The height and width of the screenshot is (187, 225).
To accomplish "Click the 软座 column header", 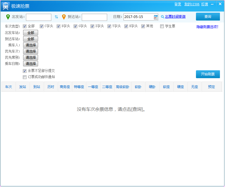I will coord(166,87).
